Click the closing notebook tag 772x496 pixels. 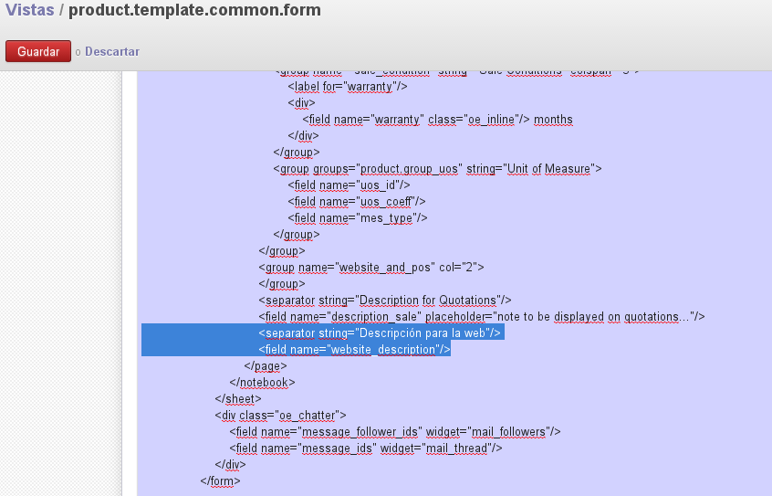pyautogui.click(x=262, y=382)
